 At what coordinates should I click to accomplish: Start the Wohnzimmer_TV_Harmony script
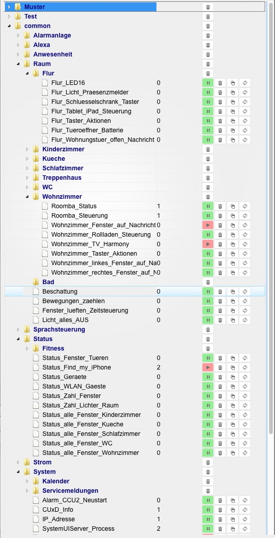coord(208,244)
